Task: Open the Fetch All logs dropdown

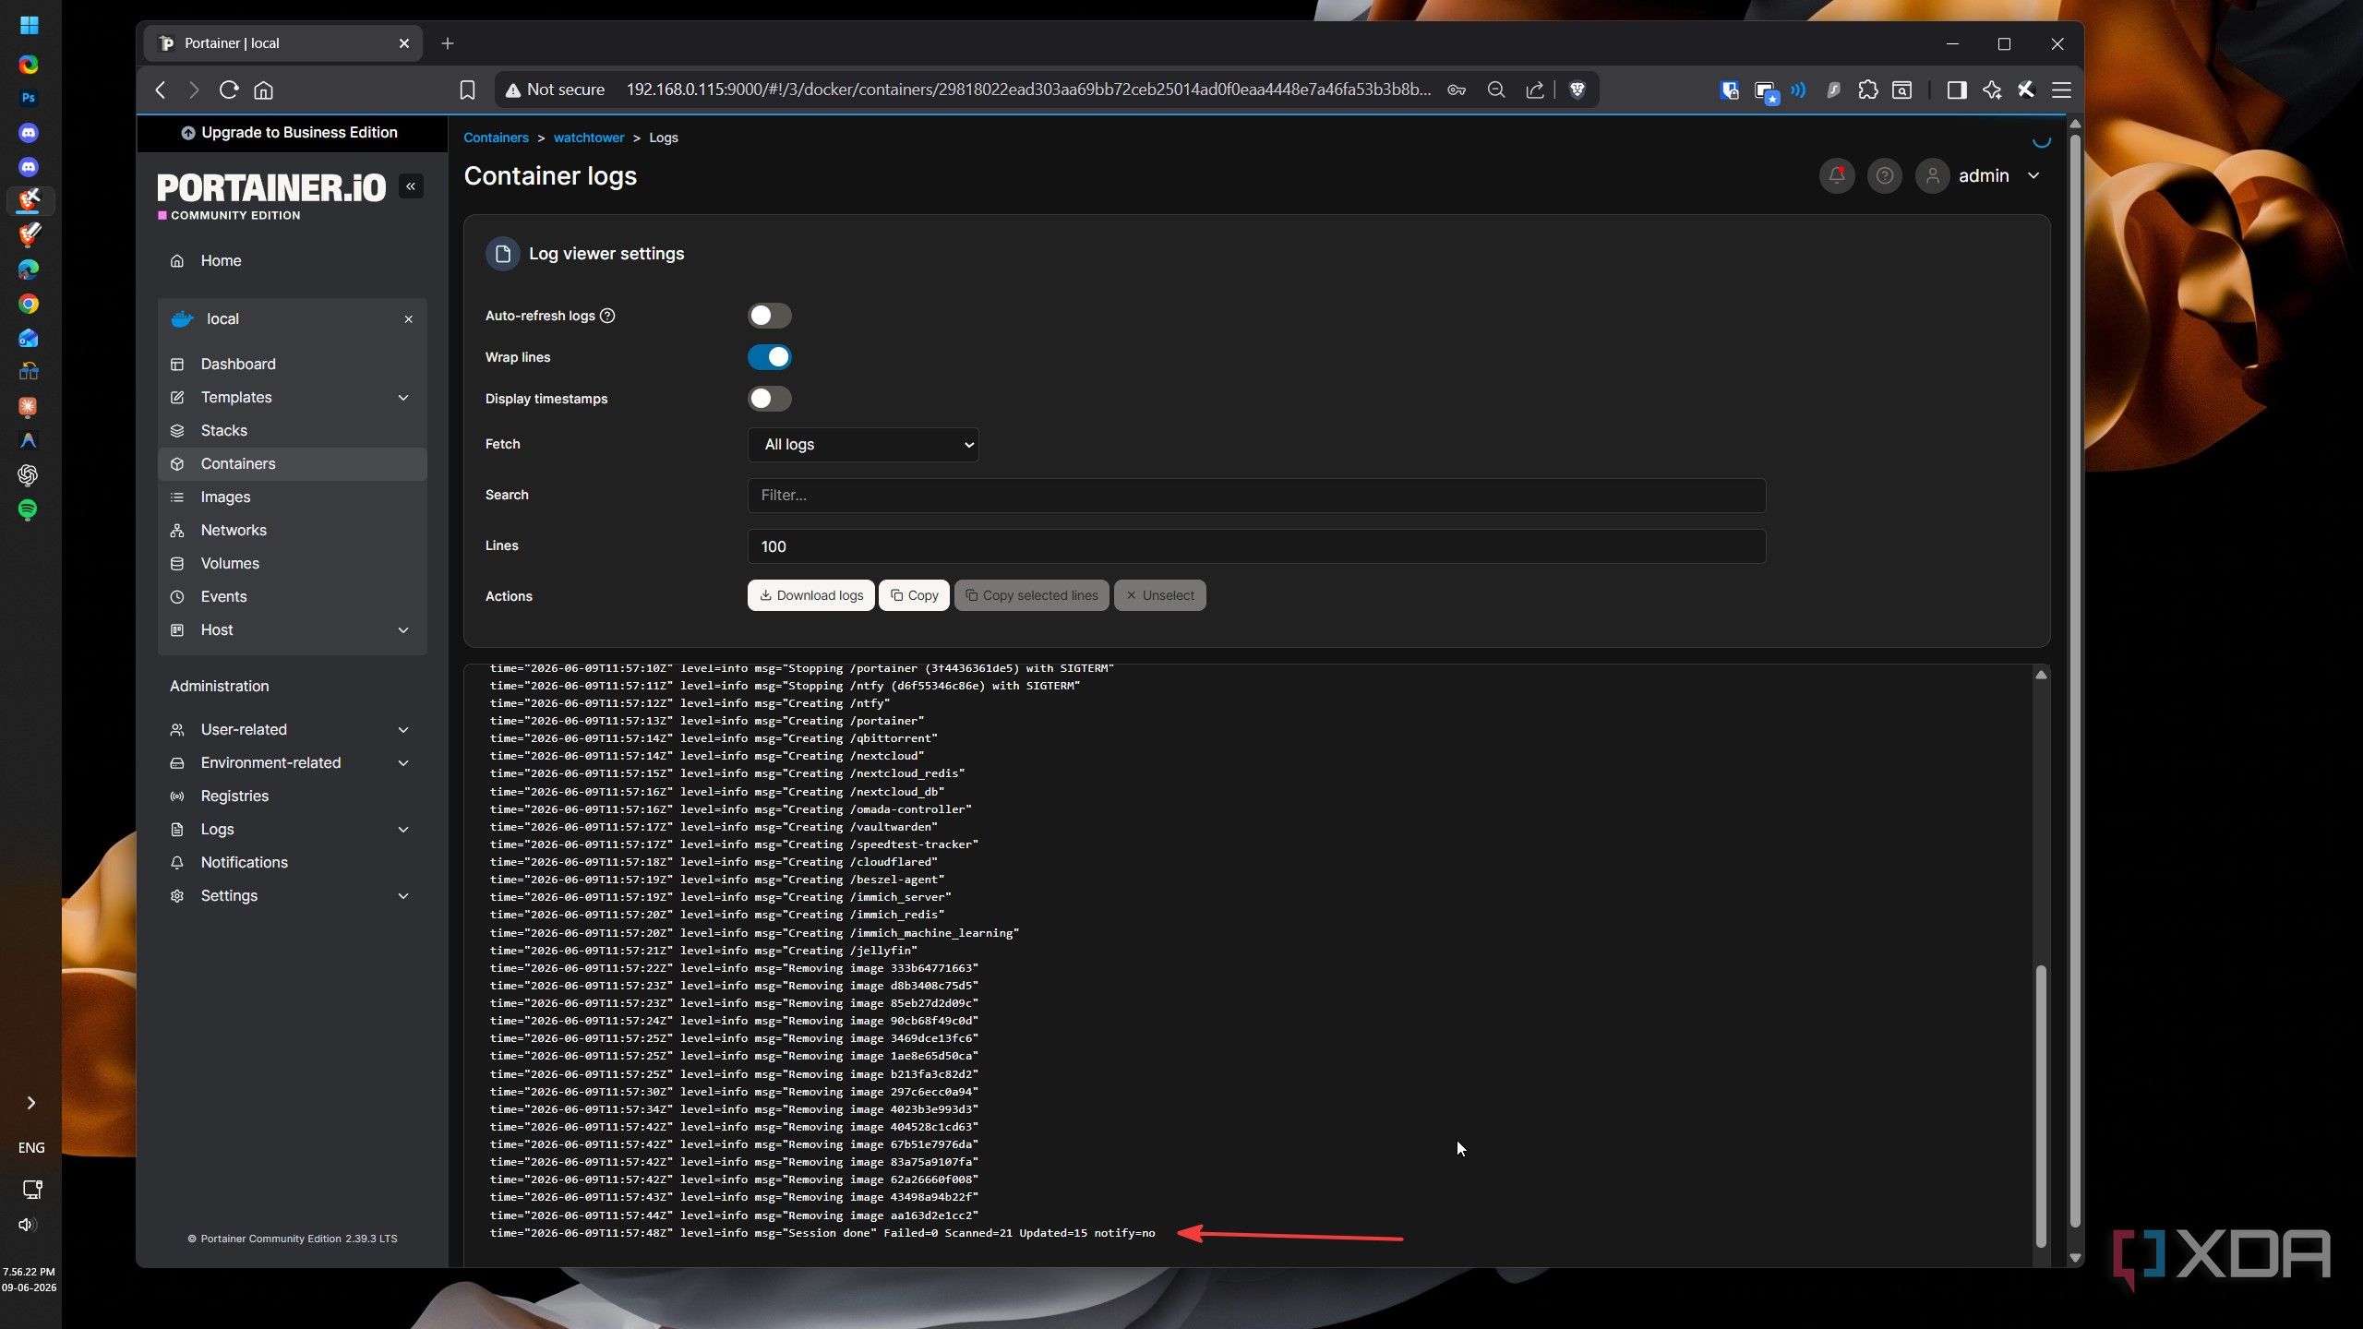Action: click(863, 445)
